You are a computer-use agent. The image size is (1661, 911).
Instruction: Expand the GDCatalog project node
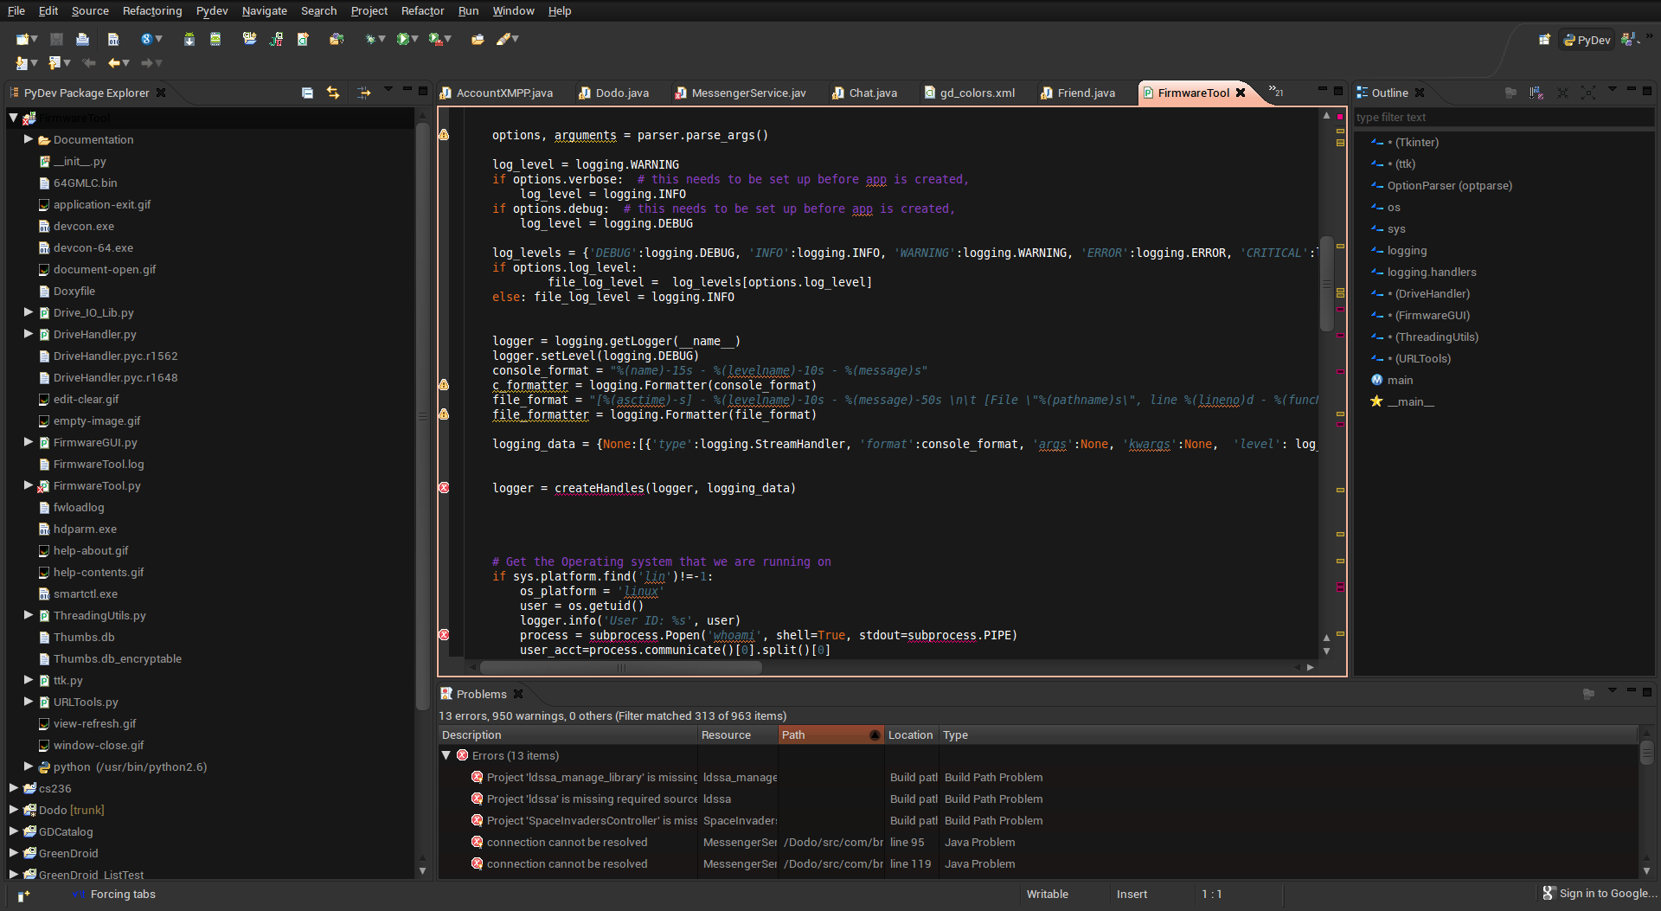click(14, 831)
